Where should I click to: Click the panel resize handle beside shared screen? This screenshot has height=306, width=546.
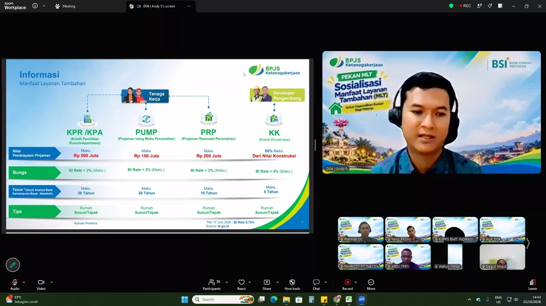315,145
